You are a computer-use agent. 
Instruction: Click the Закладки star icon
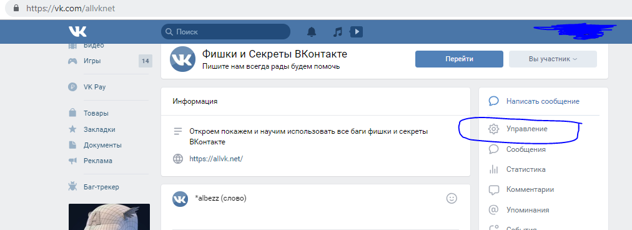[x=72, y=129]
